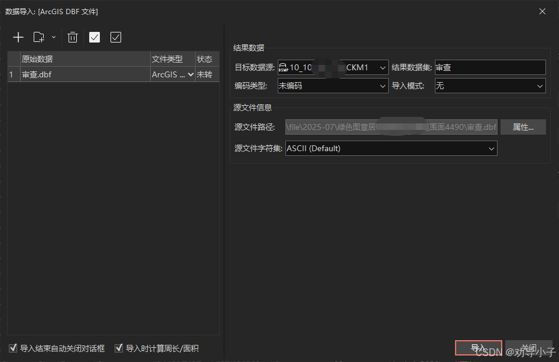Viewport: 559px width, 362px height.
Task: Click the plus icon to add file
Action: 18,37
